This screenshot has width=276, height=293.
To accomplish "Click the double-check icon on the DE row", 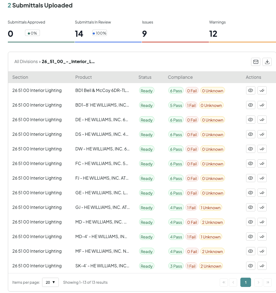I will (262, 120).
